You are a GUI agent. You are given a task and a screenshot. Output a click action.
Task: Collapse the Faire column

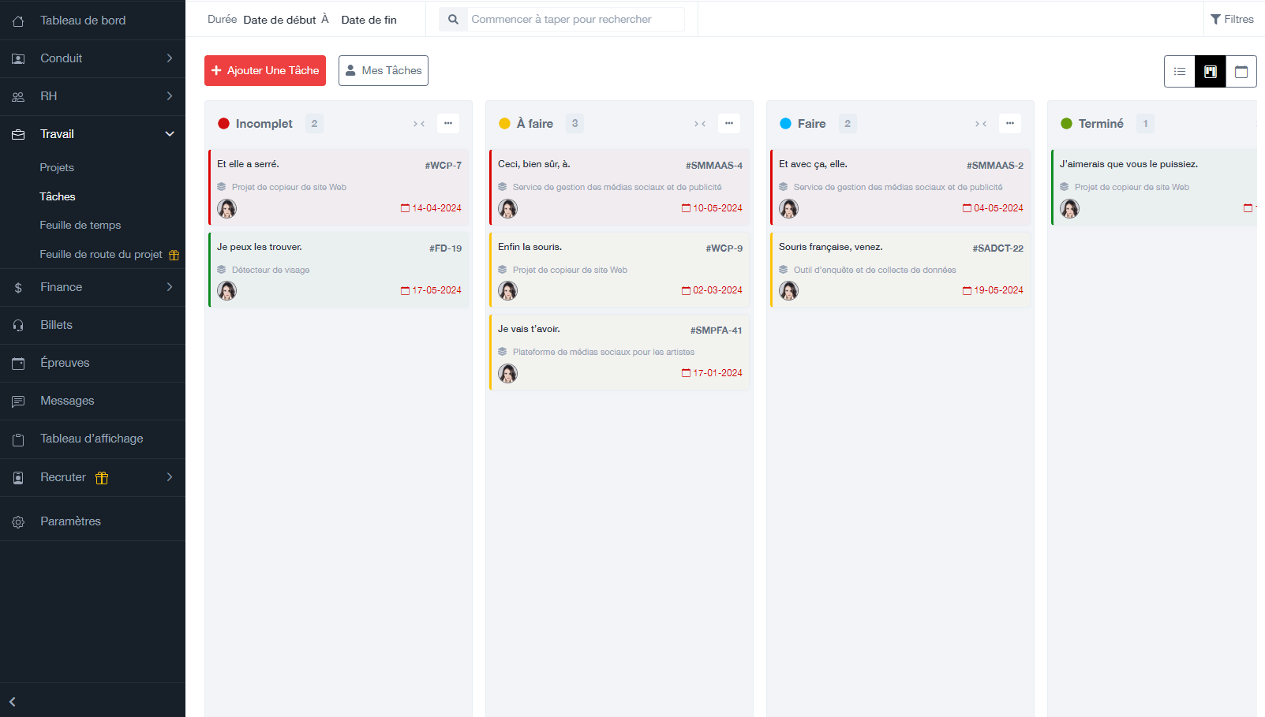coord(981,124)
